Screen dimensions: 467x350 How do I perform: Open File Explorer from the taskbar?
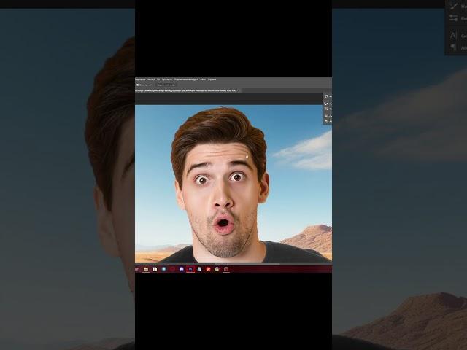pos(146,269)
